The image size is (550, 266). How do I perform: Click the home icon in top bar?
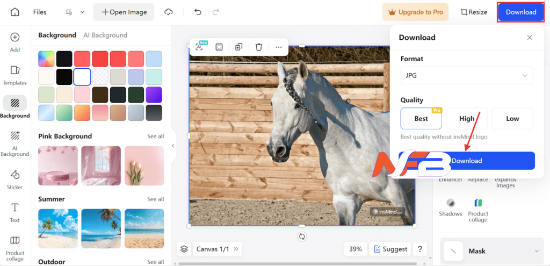pos(15,12)
